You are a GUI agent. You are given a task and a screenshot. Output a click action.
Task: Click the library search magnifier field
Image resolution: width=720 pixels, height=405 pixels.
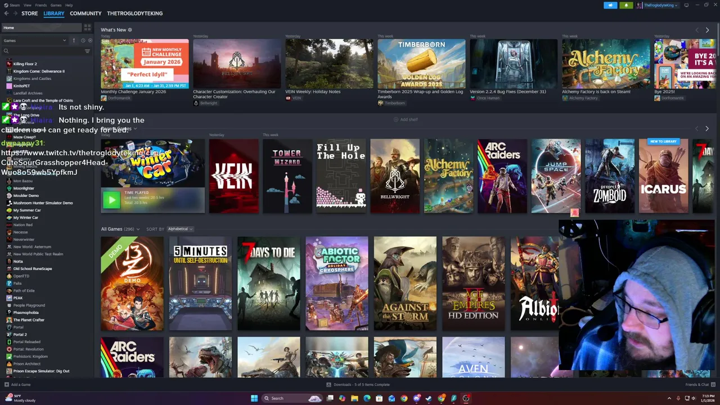coord(42,51)
